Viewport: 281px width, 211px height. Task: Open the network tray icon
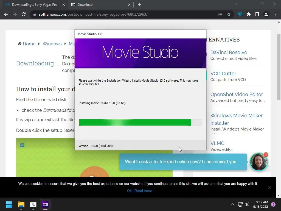tap(240, 204)
